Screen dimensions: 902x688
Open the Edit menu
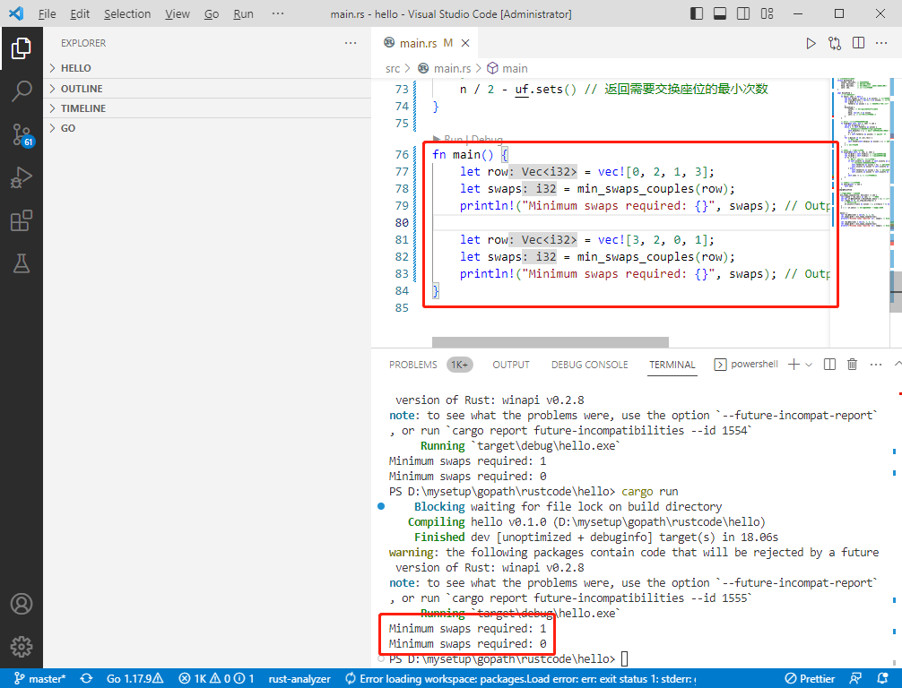(x=80, y=13)
